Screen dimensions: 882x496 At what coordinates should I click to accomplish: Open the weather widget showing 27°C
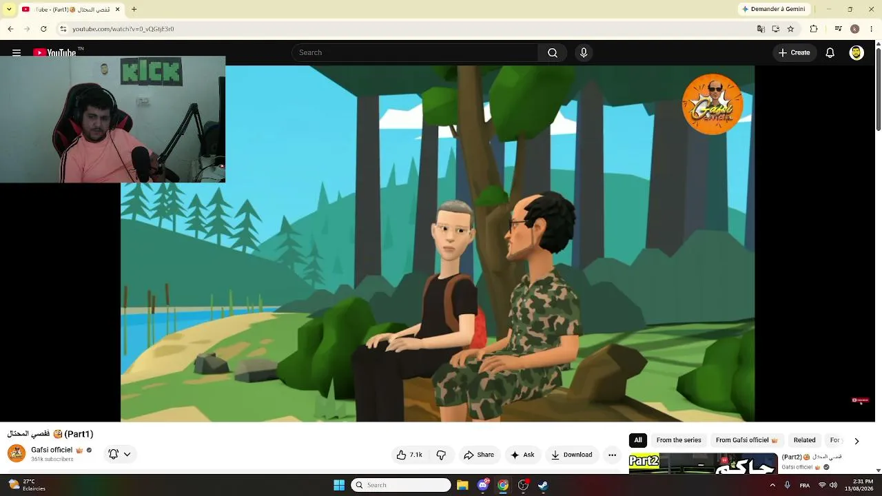click(x=27, y=485)
